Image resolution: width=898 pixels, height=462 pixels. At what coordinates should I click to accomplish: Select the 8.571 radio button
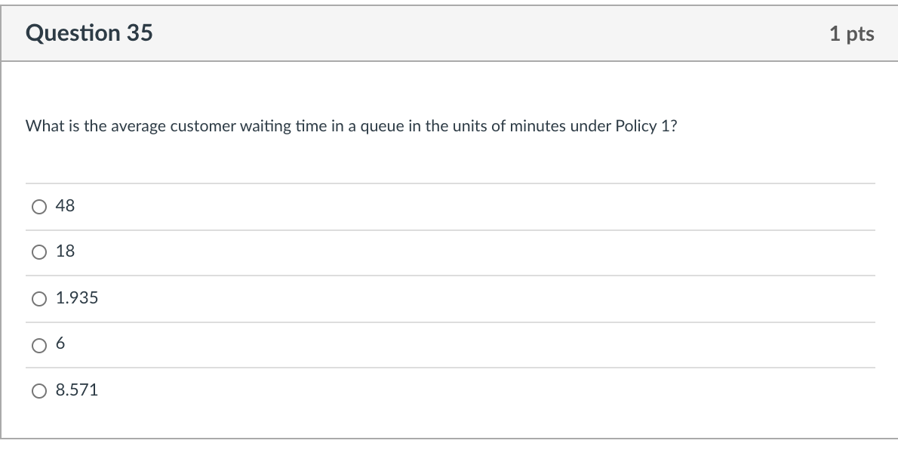[39, 391]
